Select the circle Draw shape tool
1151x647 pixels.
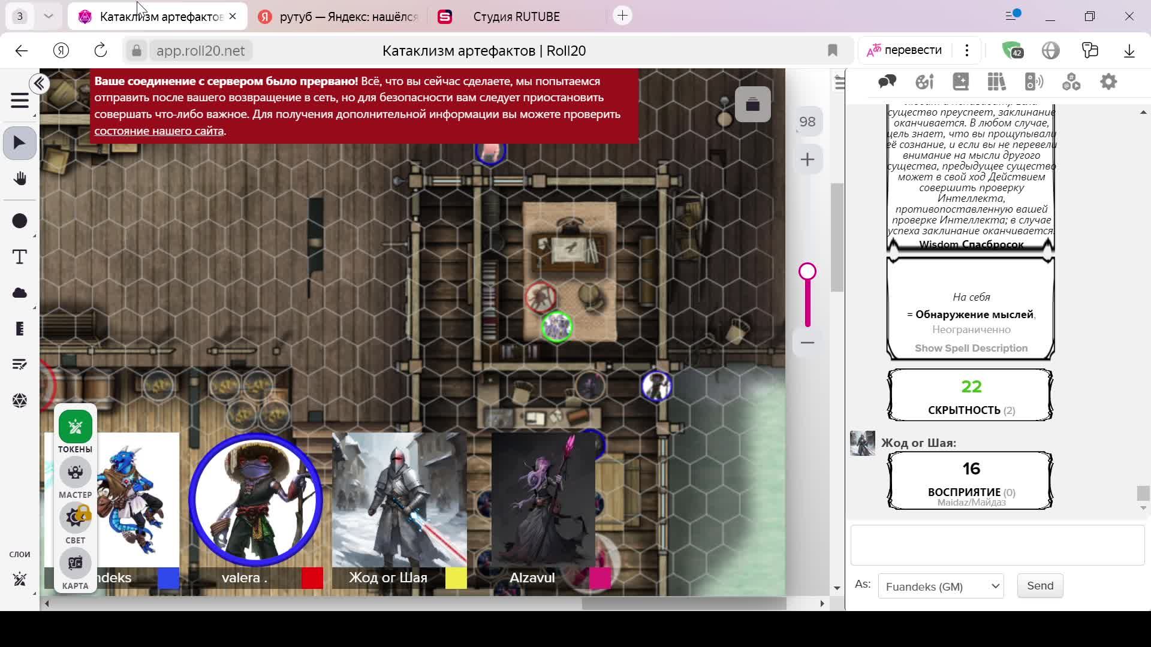coord(20,221)
